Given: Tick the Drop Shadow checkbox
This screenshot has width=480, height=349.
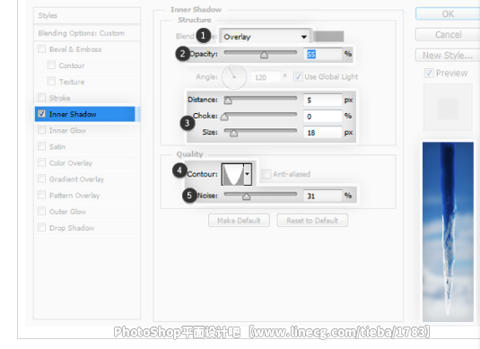Looking at the screenshot, I should 41,228.
